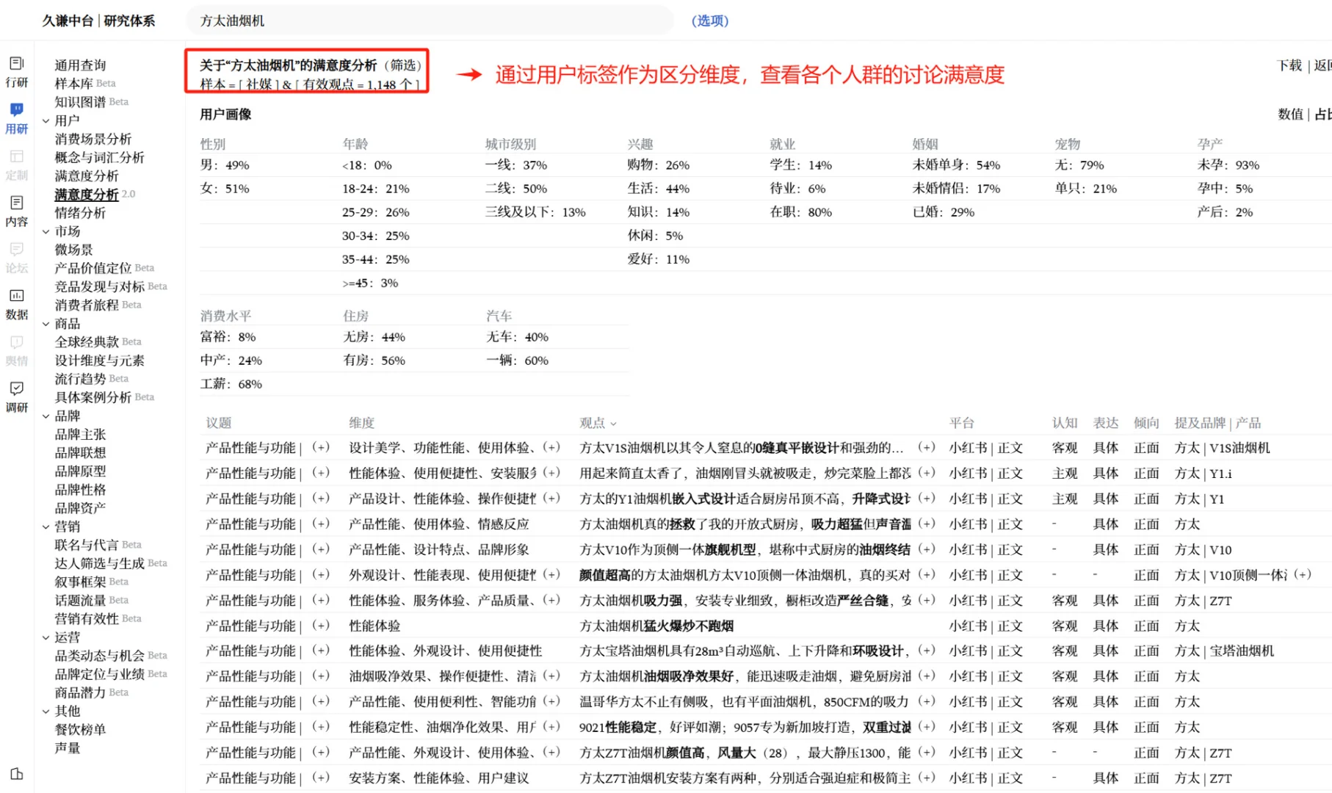This screenshot has width=1332, height=793.
Task: Collapse the 营销 section chevron
Action: point(46,526)
